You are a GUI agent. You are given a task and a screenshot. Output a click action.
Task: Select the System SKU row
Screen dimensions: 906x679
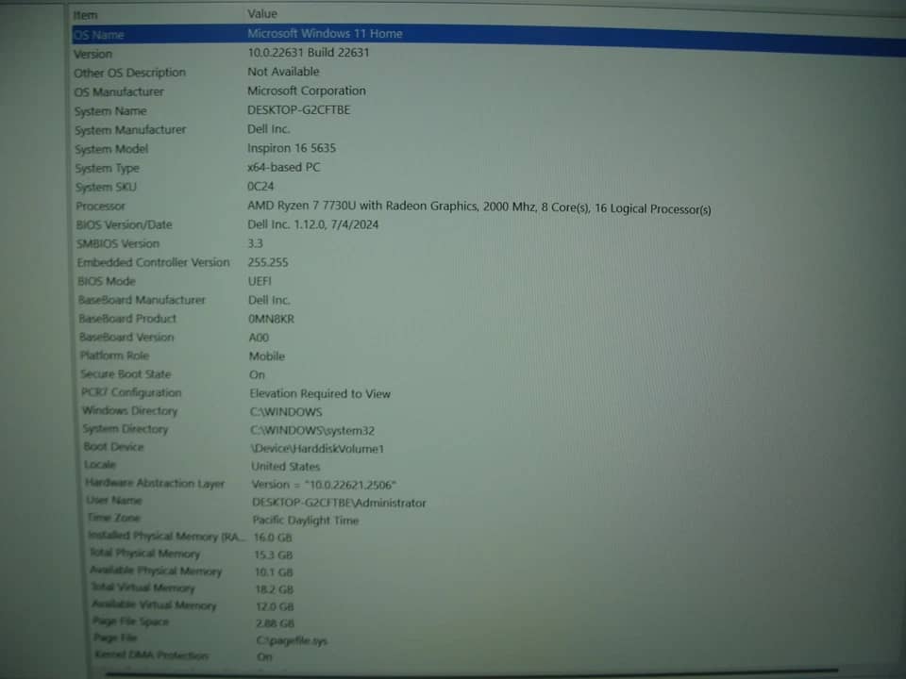coord(106,187)
